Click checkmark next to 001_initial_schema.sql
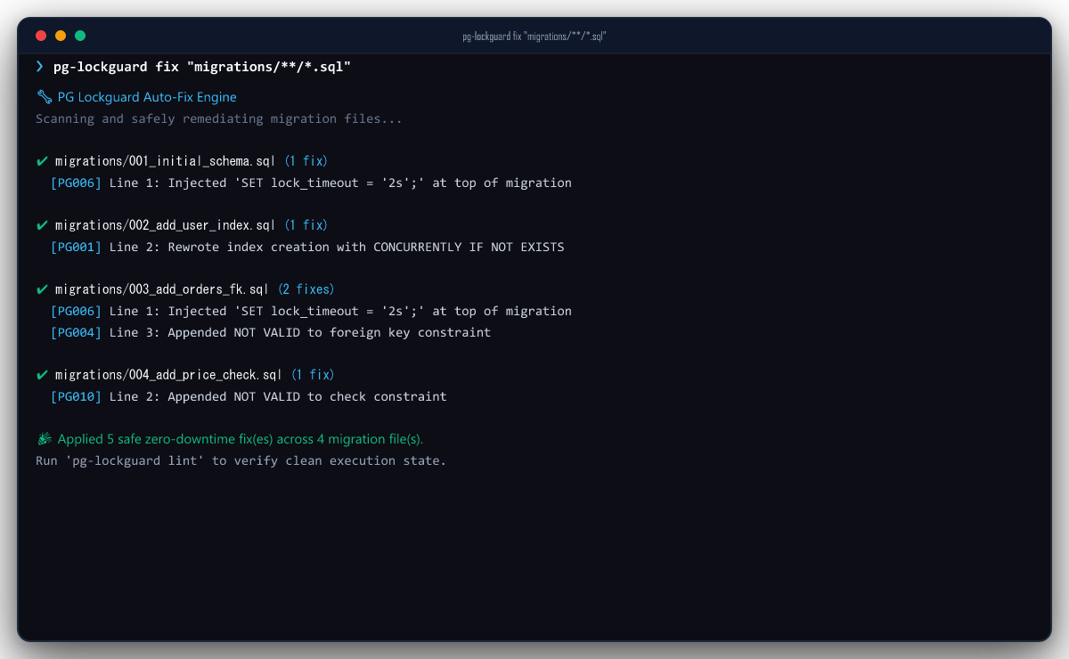Image resolution: width=1069 pixels, height=659 pixels. pos(42,161)
